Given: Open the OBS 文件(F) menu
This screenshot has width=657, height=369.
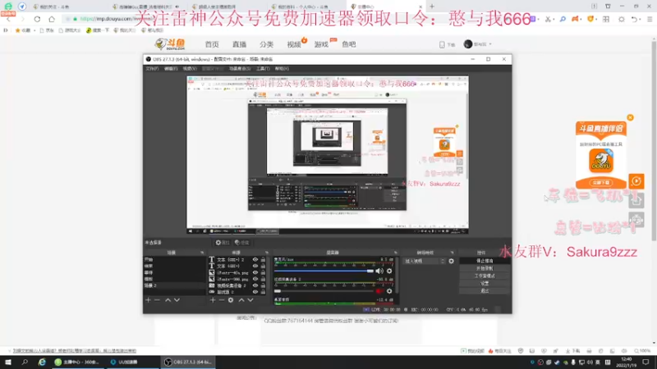Looking at the screenshot, I should 152,69.
